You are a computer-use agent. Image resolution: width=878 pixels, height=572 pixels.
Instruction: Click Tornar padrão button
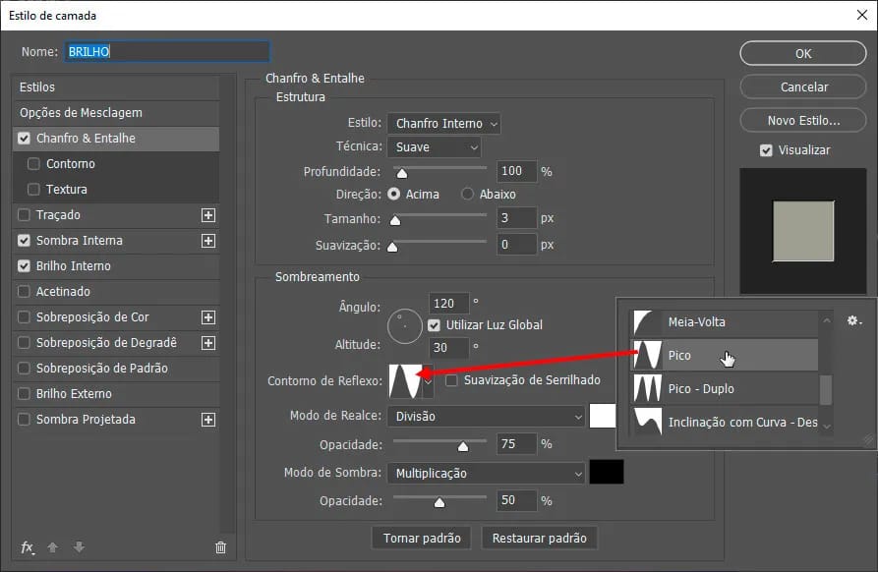(422, 539)
